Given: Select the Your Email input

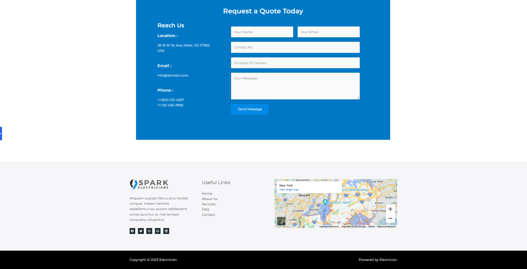Looking at the screenshot, I should pyautogui.click(x=328, y=32).
